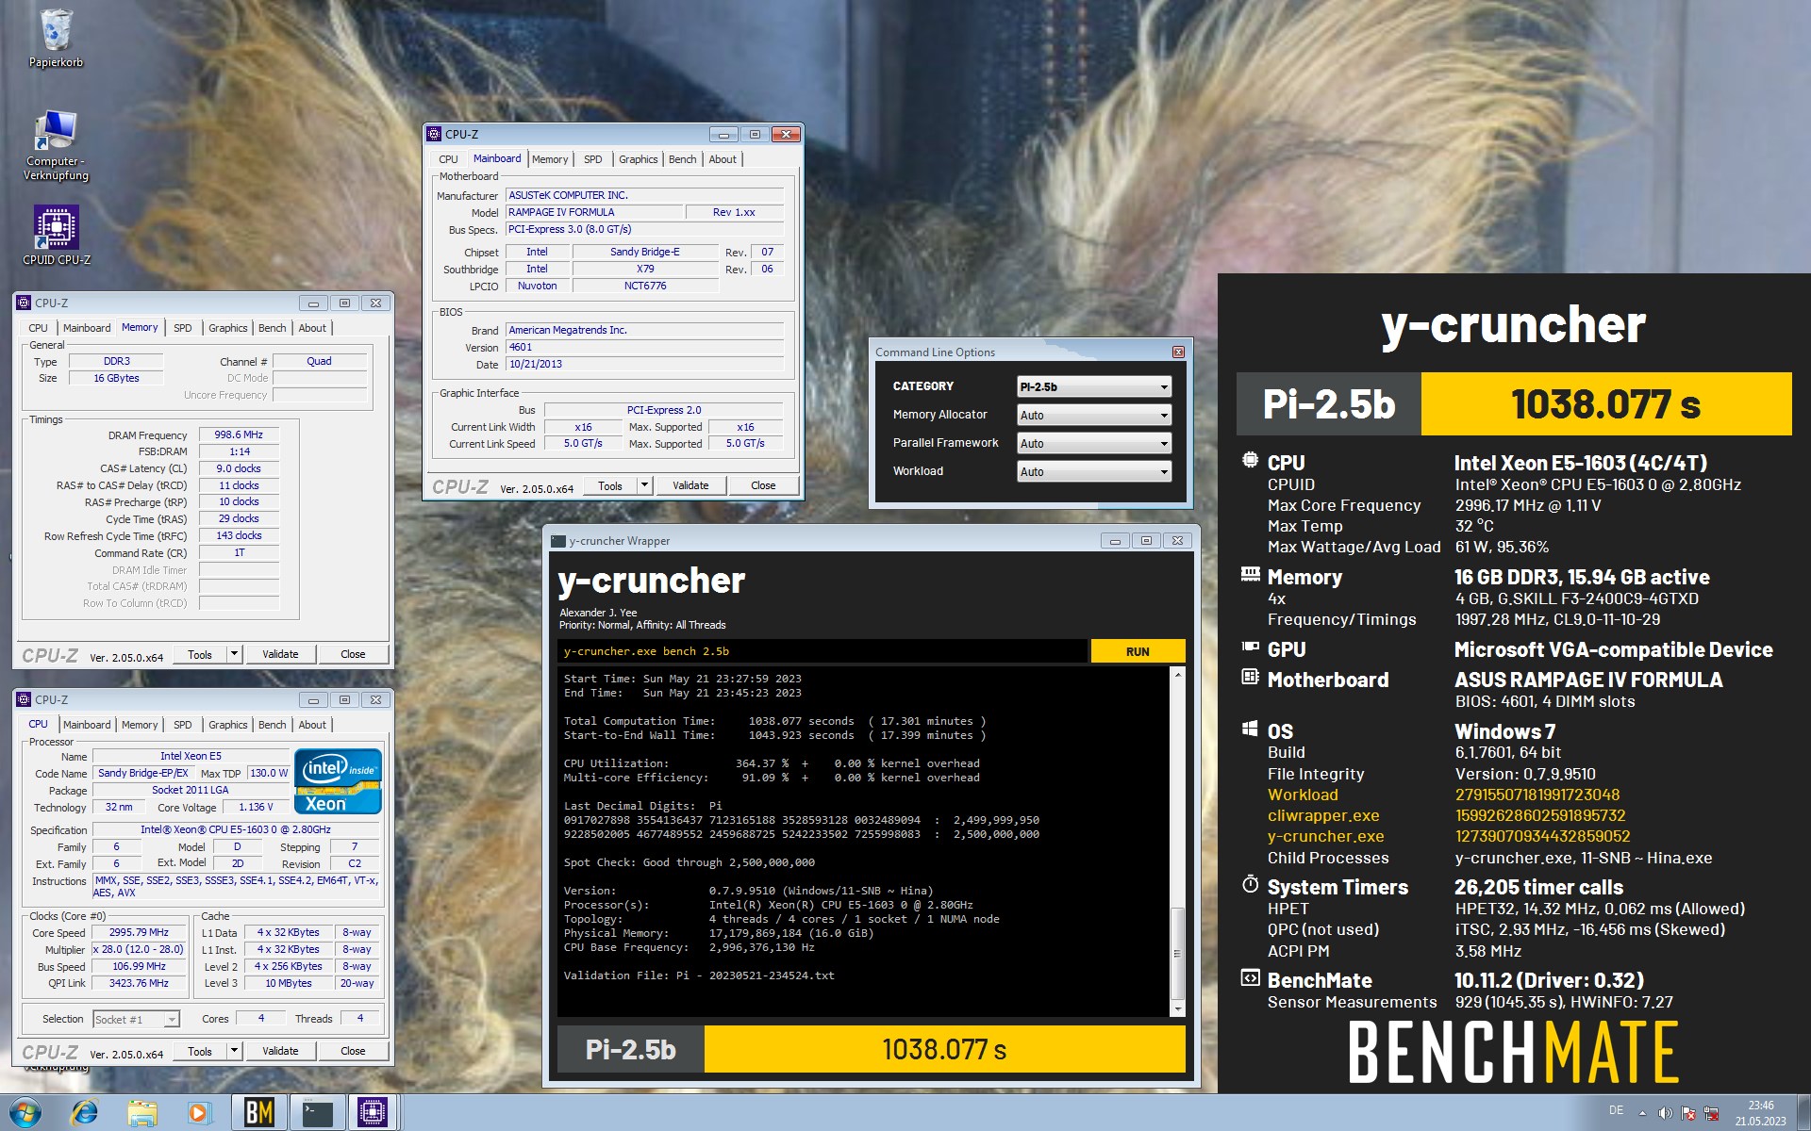
Task: Click System Timers stopwatch icon
Action: coord(1250,884)
